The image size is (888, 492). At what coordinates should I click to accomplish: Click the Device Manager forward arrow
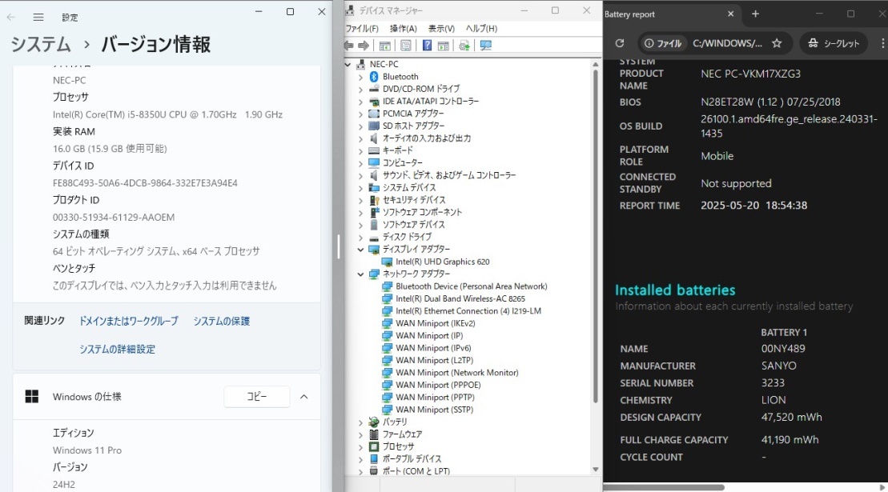click(364, 46)
